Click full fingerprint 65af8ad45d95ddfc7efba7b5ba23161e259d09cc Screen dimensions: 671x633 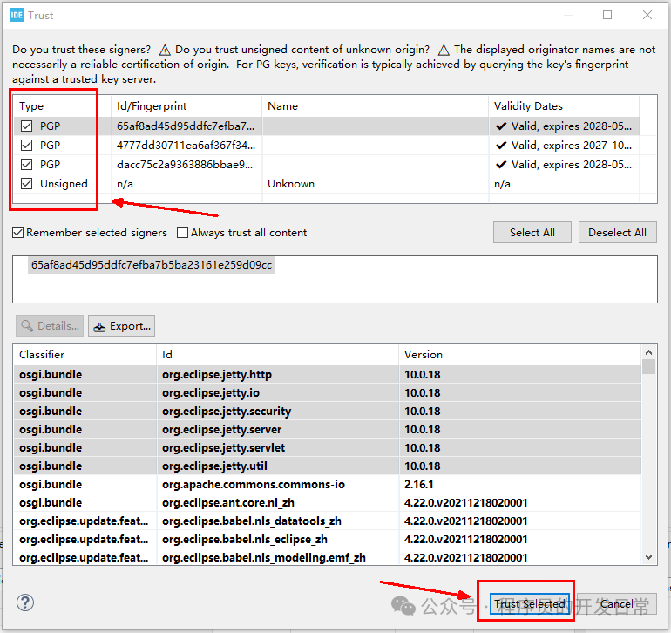pos(152,265)
